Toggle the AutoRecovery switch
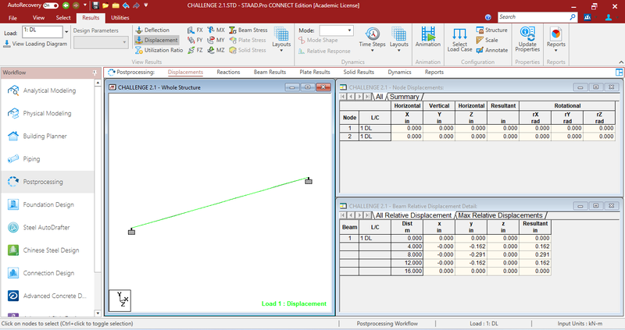 coord(51,5)
